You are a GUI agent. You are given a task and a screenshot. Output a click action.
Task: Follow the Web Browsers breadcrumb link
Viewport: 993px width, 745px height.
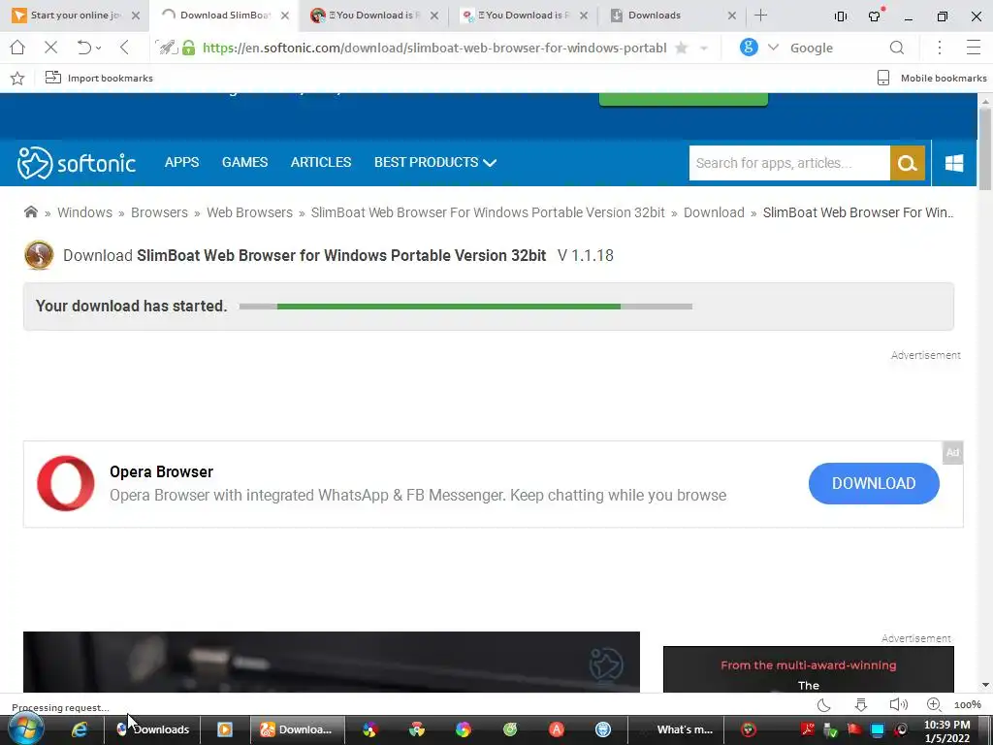(x=249, y=212)
